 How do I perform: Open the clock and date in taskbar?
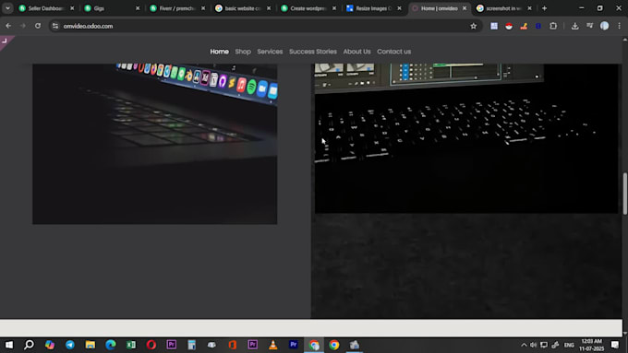(592, 345)
